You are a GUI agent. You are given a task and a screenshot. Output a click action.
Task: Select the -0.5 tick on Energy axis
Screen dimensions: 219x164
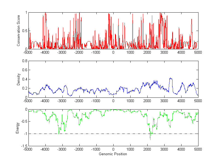23,122
